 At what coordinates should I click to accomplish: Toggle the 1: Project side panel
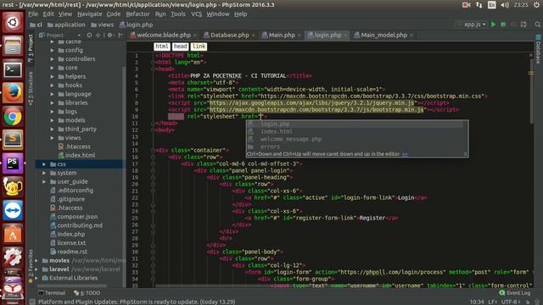coord(31,48)
